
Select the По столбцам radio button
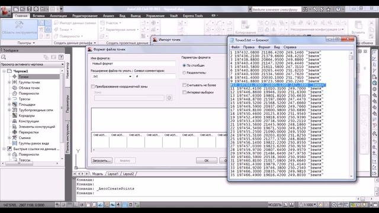184,66
